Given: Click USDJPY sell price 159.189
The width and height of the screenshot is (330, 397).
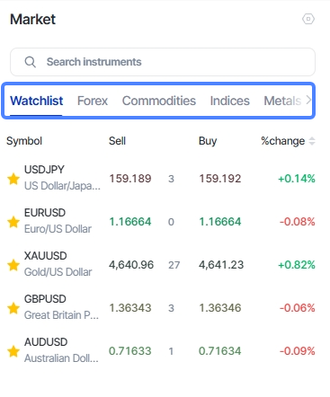Looking at the screenshot, I should pos(130,179).
